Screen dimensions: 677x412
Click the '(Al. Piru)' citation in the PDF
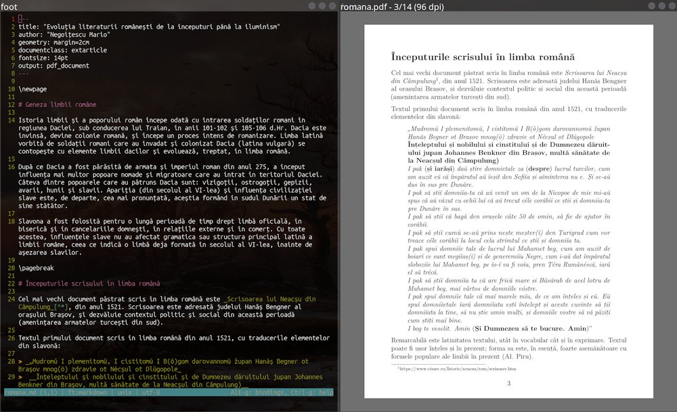517,357
